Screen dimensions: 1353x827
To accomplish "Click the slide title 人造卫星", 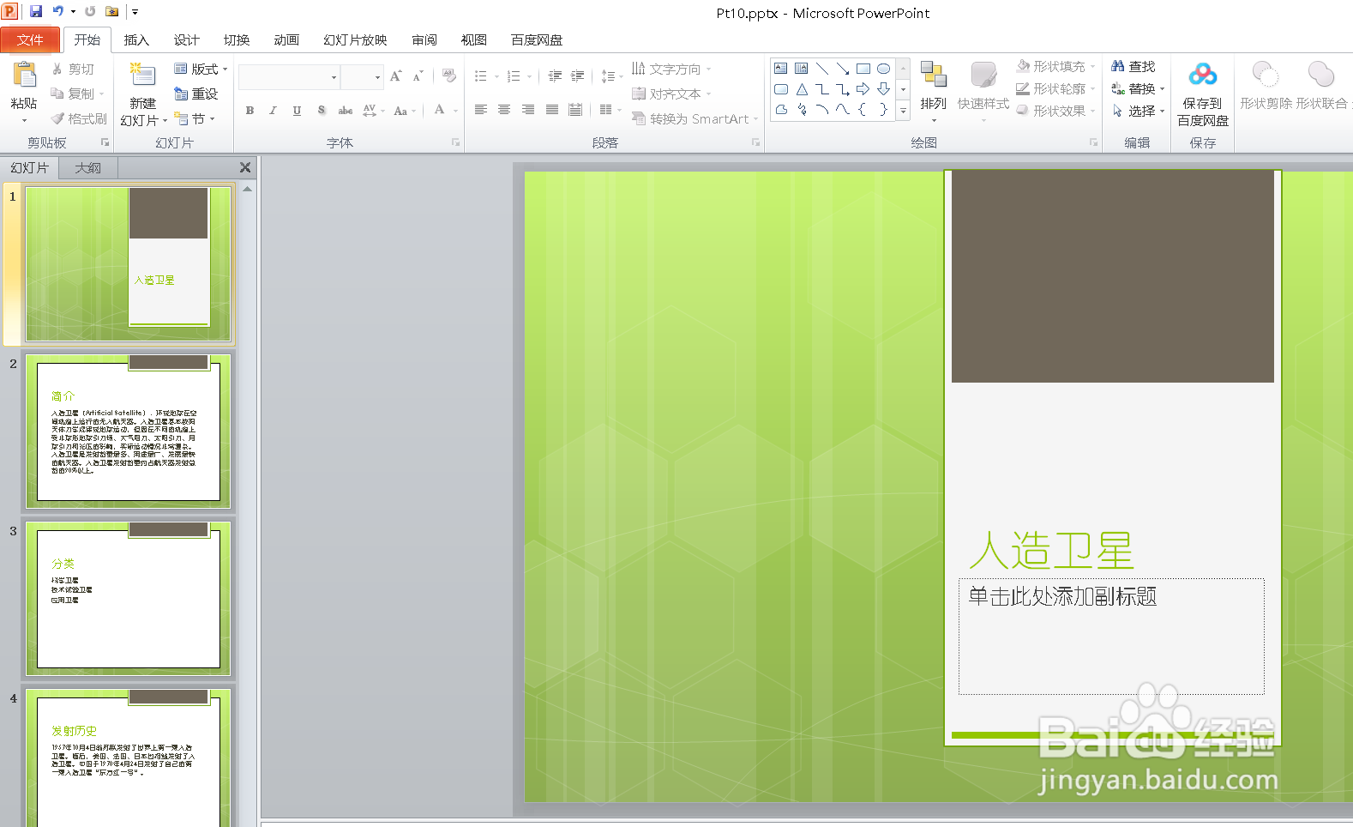I will pyautogui.click(x=1051, y=551).
